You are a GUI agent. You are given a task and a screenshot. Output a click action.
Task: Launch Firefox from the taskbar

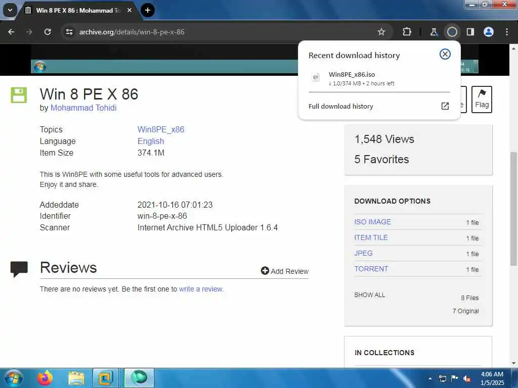click(x=45, y=378)
